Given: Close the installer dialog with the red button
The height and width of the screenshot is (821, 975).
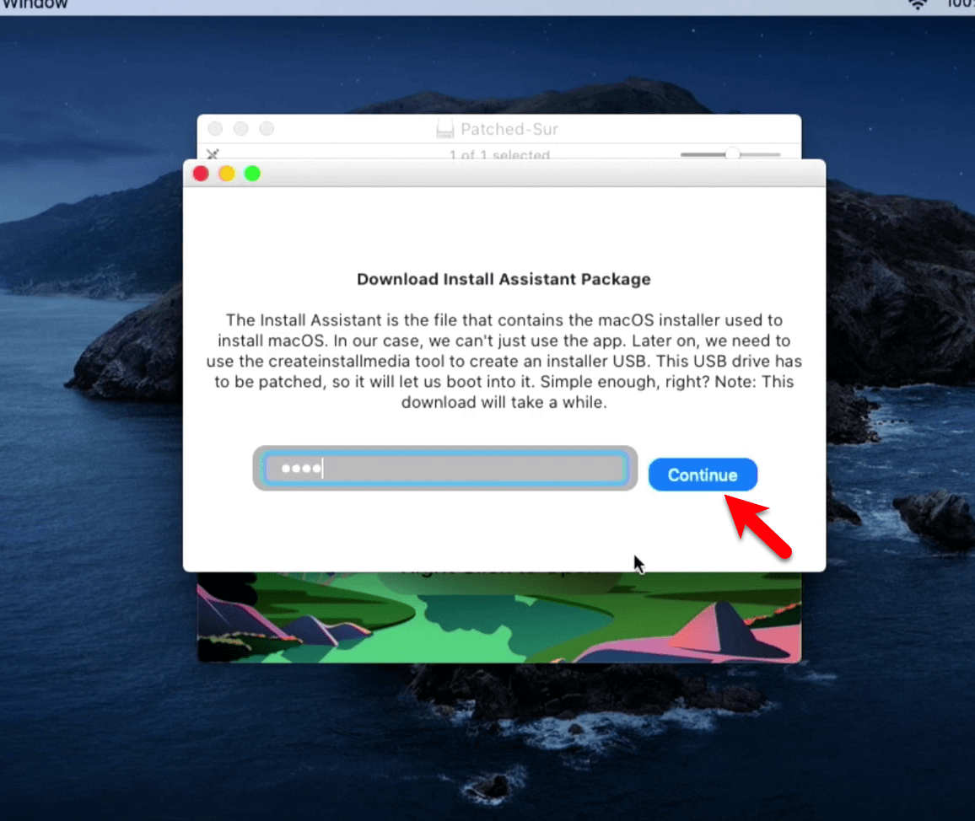Looking at the screenshot, I should pos(201,174).
